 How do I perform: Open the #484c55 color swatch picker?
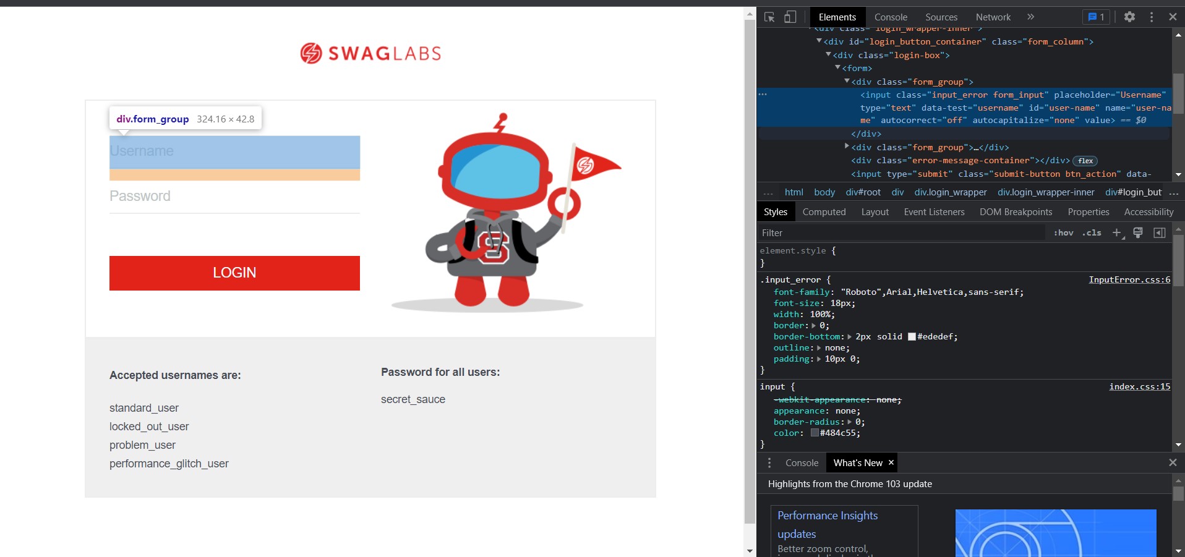click(815, 433)
